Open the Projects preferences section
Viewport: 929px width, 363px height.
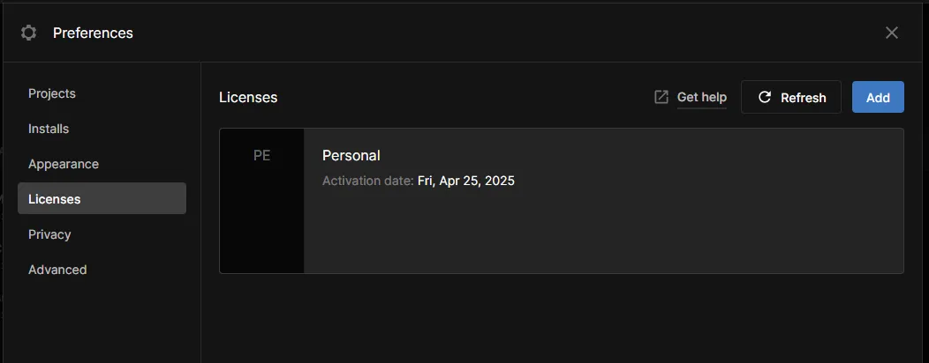(52, 93)
